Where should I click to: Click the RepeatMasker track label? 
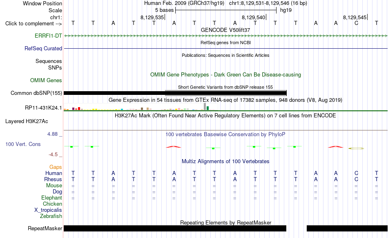(x=45, y=228)
